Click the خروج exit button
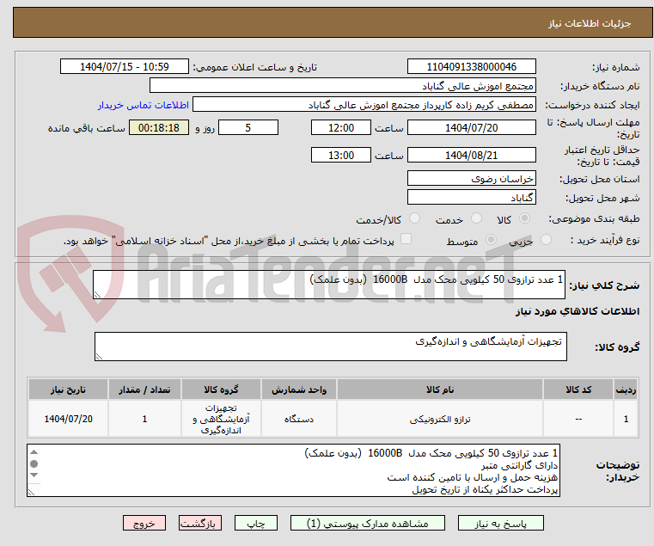This screenshot has height=546, width=654. (x=144, y=523)
